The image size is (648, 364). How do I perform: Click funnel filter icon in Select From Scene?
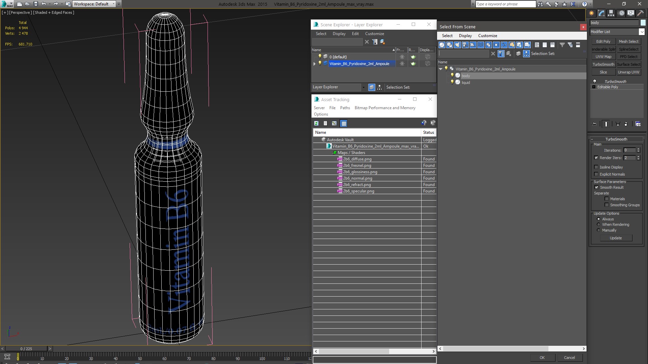tap(562, 45)
